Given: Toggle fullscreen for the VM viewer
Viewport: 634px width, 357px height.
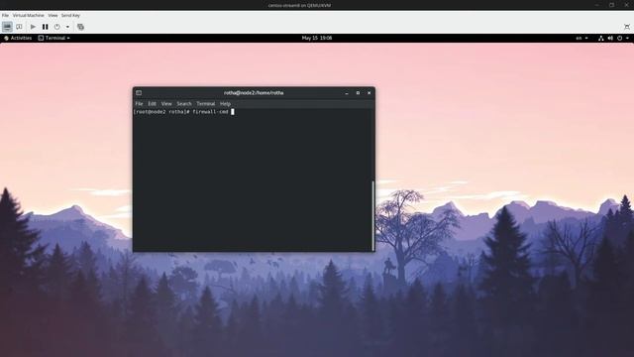Looking at the screenshot, I should [x=627, y=27].
